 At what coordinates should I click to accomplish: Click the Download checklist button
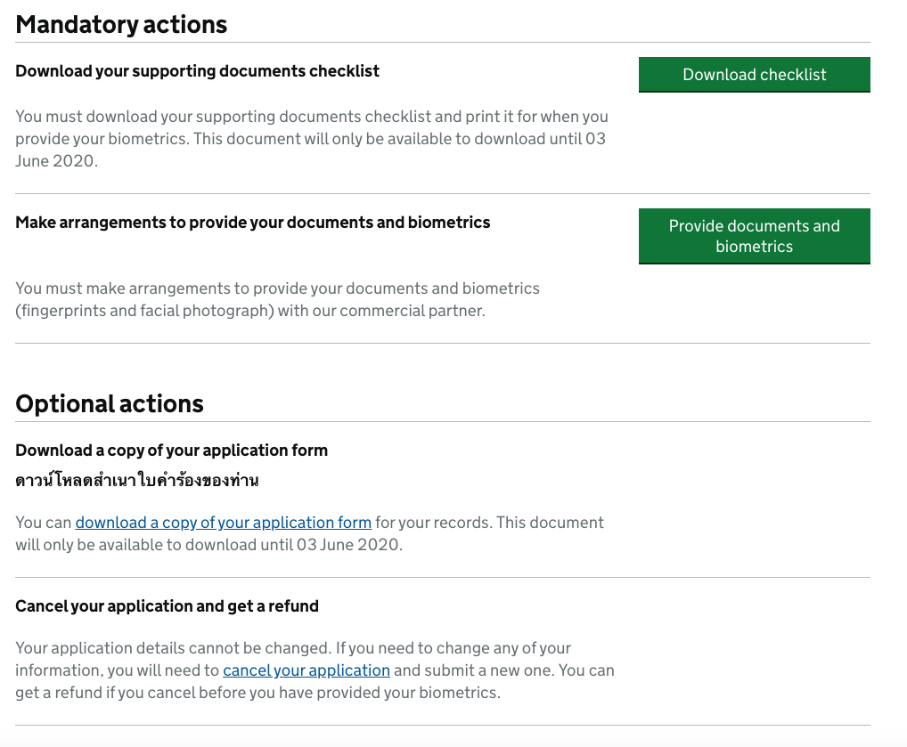coord(754,75)
